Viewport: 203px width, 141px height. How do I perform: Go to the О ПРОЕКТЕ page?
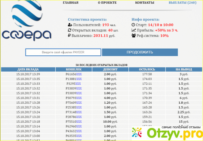(x=107, y=3)
